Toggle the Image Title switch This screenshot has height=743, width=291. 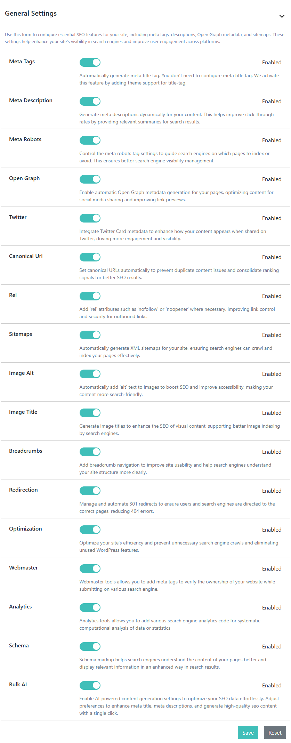coord(90,413)
